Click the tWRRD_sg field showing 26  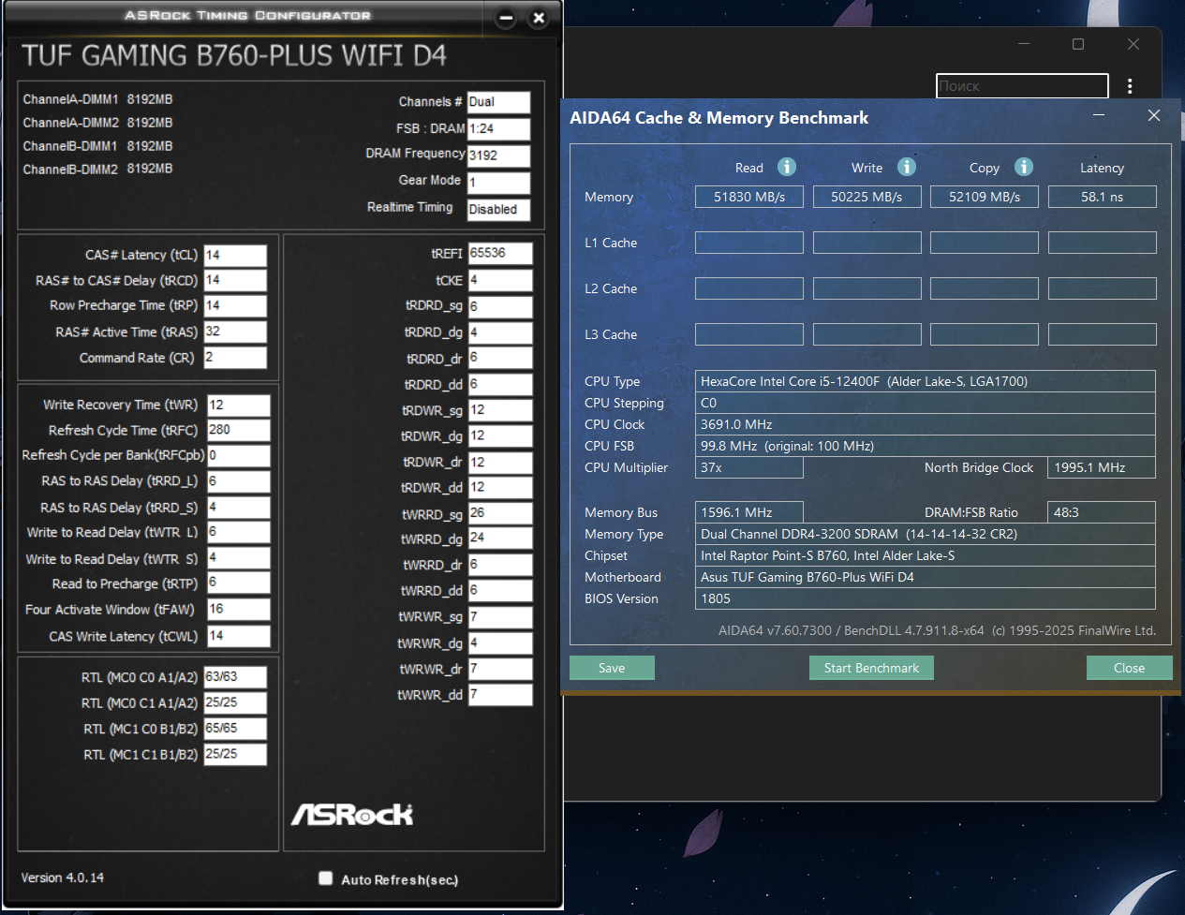coord(500,513)
